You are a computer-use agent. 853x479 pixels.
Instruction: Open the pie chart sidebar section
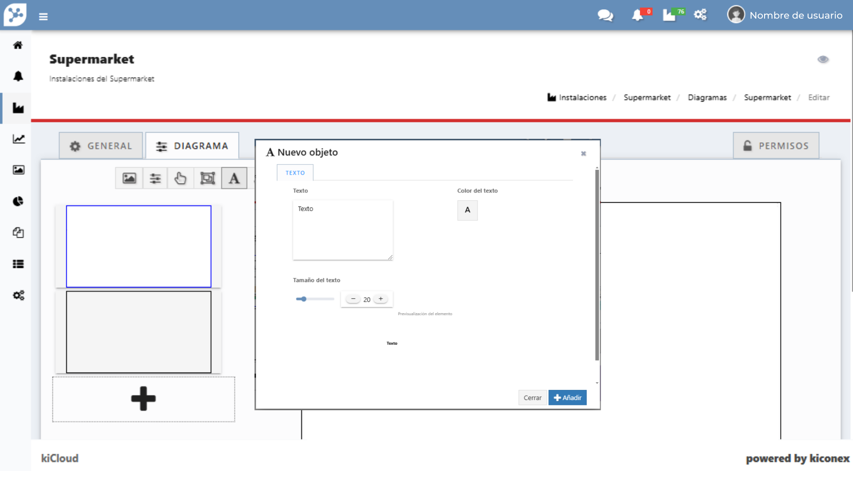(x=18, y=201)
